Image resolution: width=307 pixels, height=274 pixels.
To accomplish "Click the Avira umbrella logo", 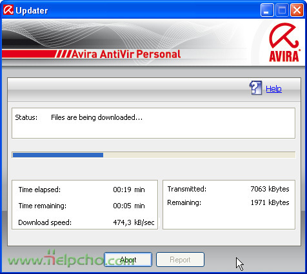I will tap(284, 43).
